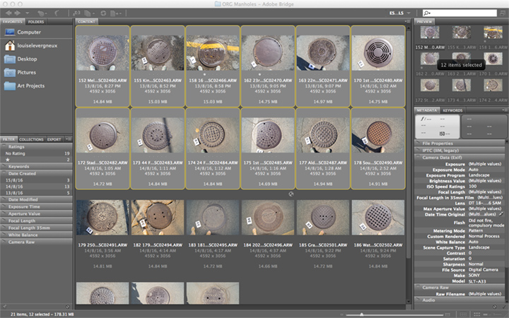Open the recent files boomerang menu
The width and height of the screenshot is (509, 318).
42,13
